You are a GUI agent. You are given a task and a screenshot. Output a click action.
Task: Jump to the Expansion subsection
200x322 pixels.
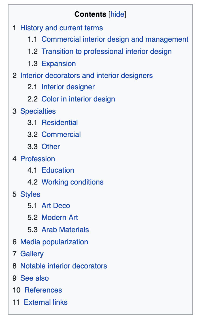tap(59, 63)
